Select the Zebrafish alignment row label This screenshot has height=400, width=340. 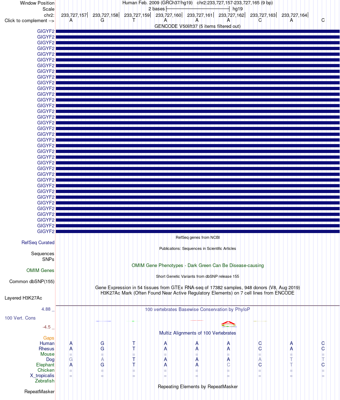coord(45,381)
